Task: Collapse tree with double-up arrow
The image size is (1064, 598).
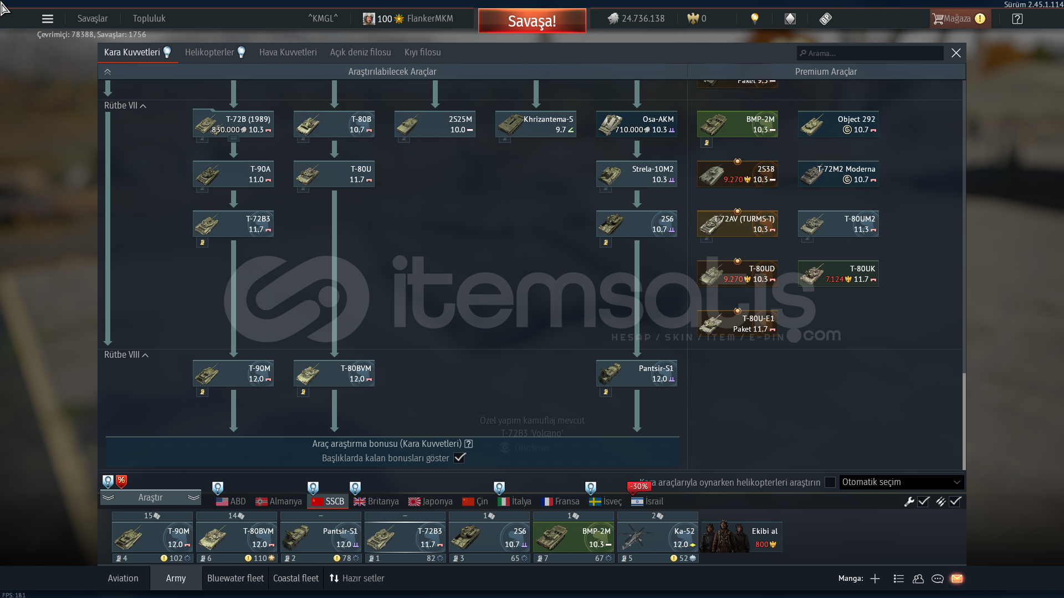Action: 108,72
